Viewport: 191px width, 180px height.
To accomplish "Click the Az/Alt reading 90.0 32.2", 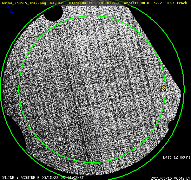I will (151, 3).
